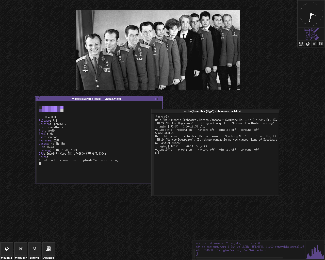Open the calculator from the top-right dock
The height and width of the screenshot is (260, 325).
(x=314, y=44)
